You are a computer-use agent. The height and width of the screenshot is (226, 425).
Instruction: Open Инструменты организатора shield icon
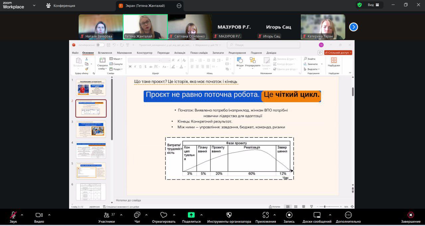229,215
